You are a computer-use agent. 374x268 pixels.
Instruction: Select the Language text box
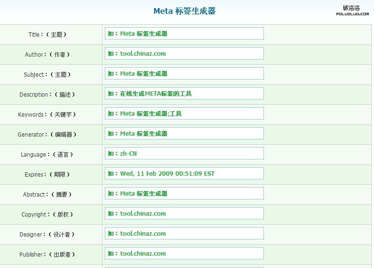(184, 154)
